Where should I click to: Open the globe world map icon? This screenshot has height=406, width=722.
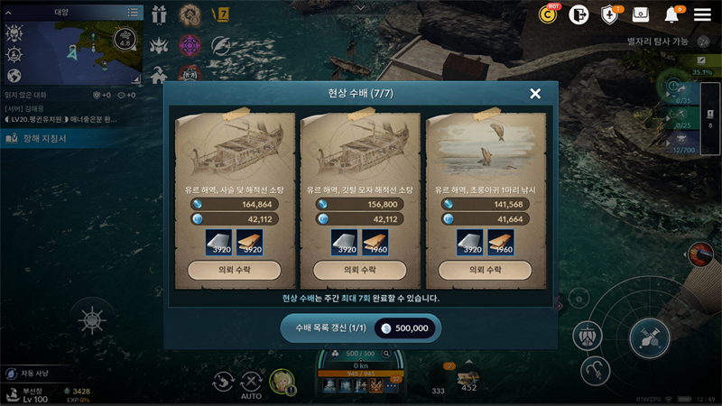(14, 76)
